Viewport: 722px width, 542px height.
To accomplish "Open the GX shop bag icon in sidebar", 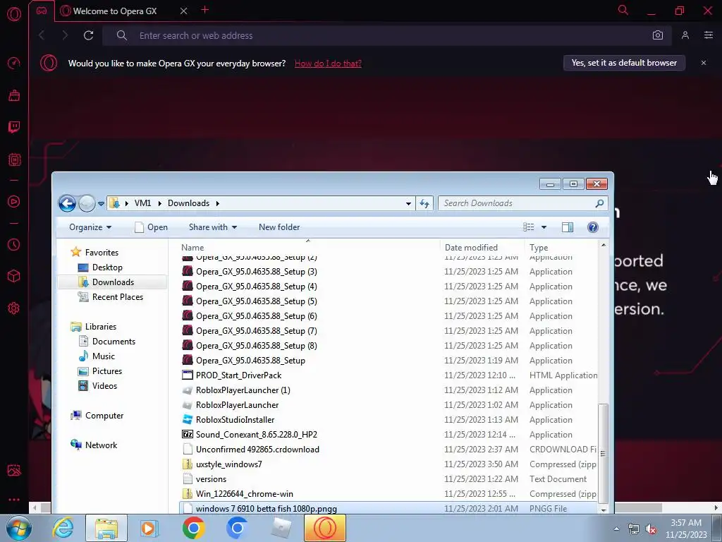I will pyautogui.click(x=14, y=95).
